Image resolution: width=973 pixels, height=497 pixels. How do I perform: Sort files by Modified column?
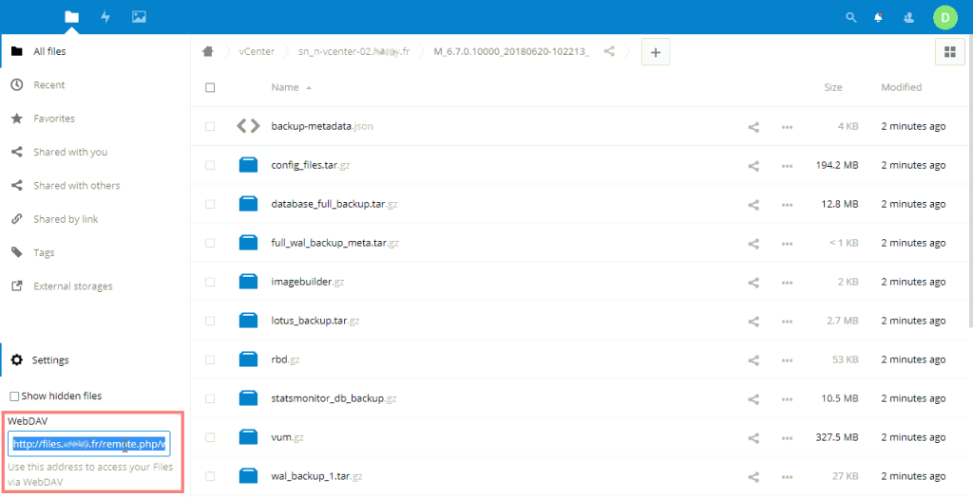(x=901, y=87)
